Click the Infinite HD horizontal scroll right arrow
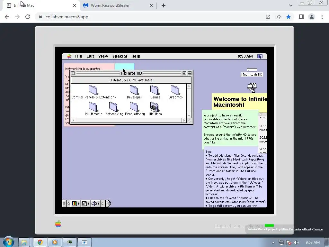Viewport: 329px width, 247px height. 184,120
